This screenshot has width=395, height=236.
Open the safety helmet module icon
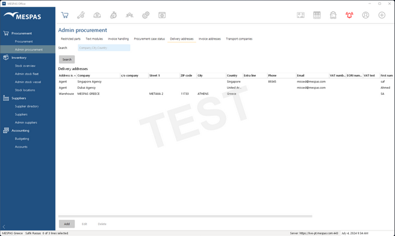point(97,16)
